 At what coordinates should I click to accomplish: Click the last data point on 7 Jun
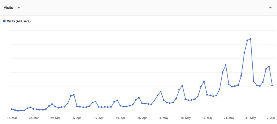[272, 86]
